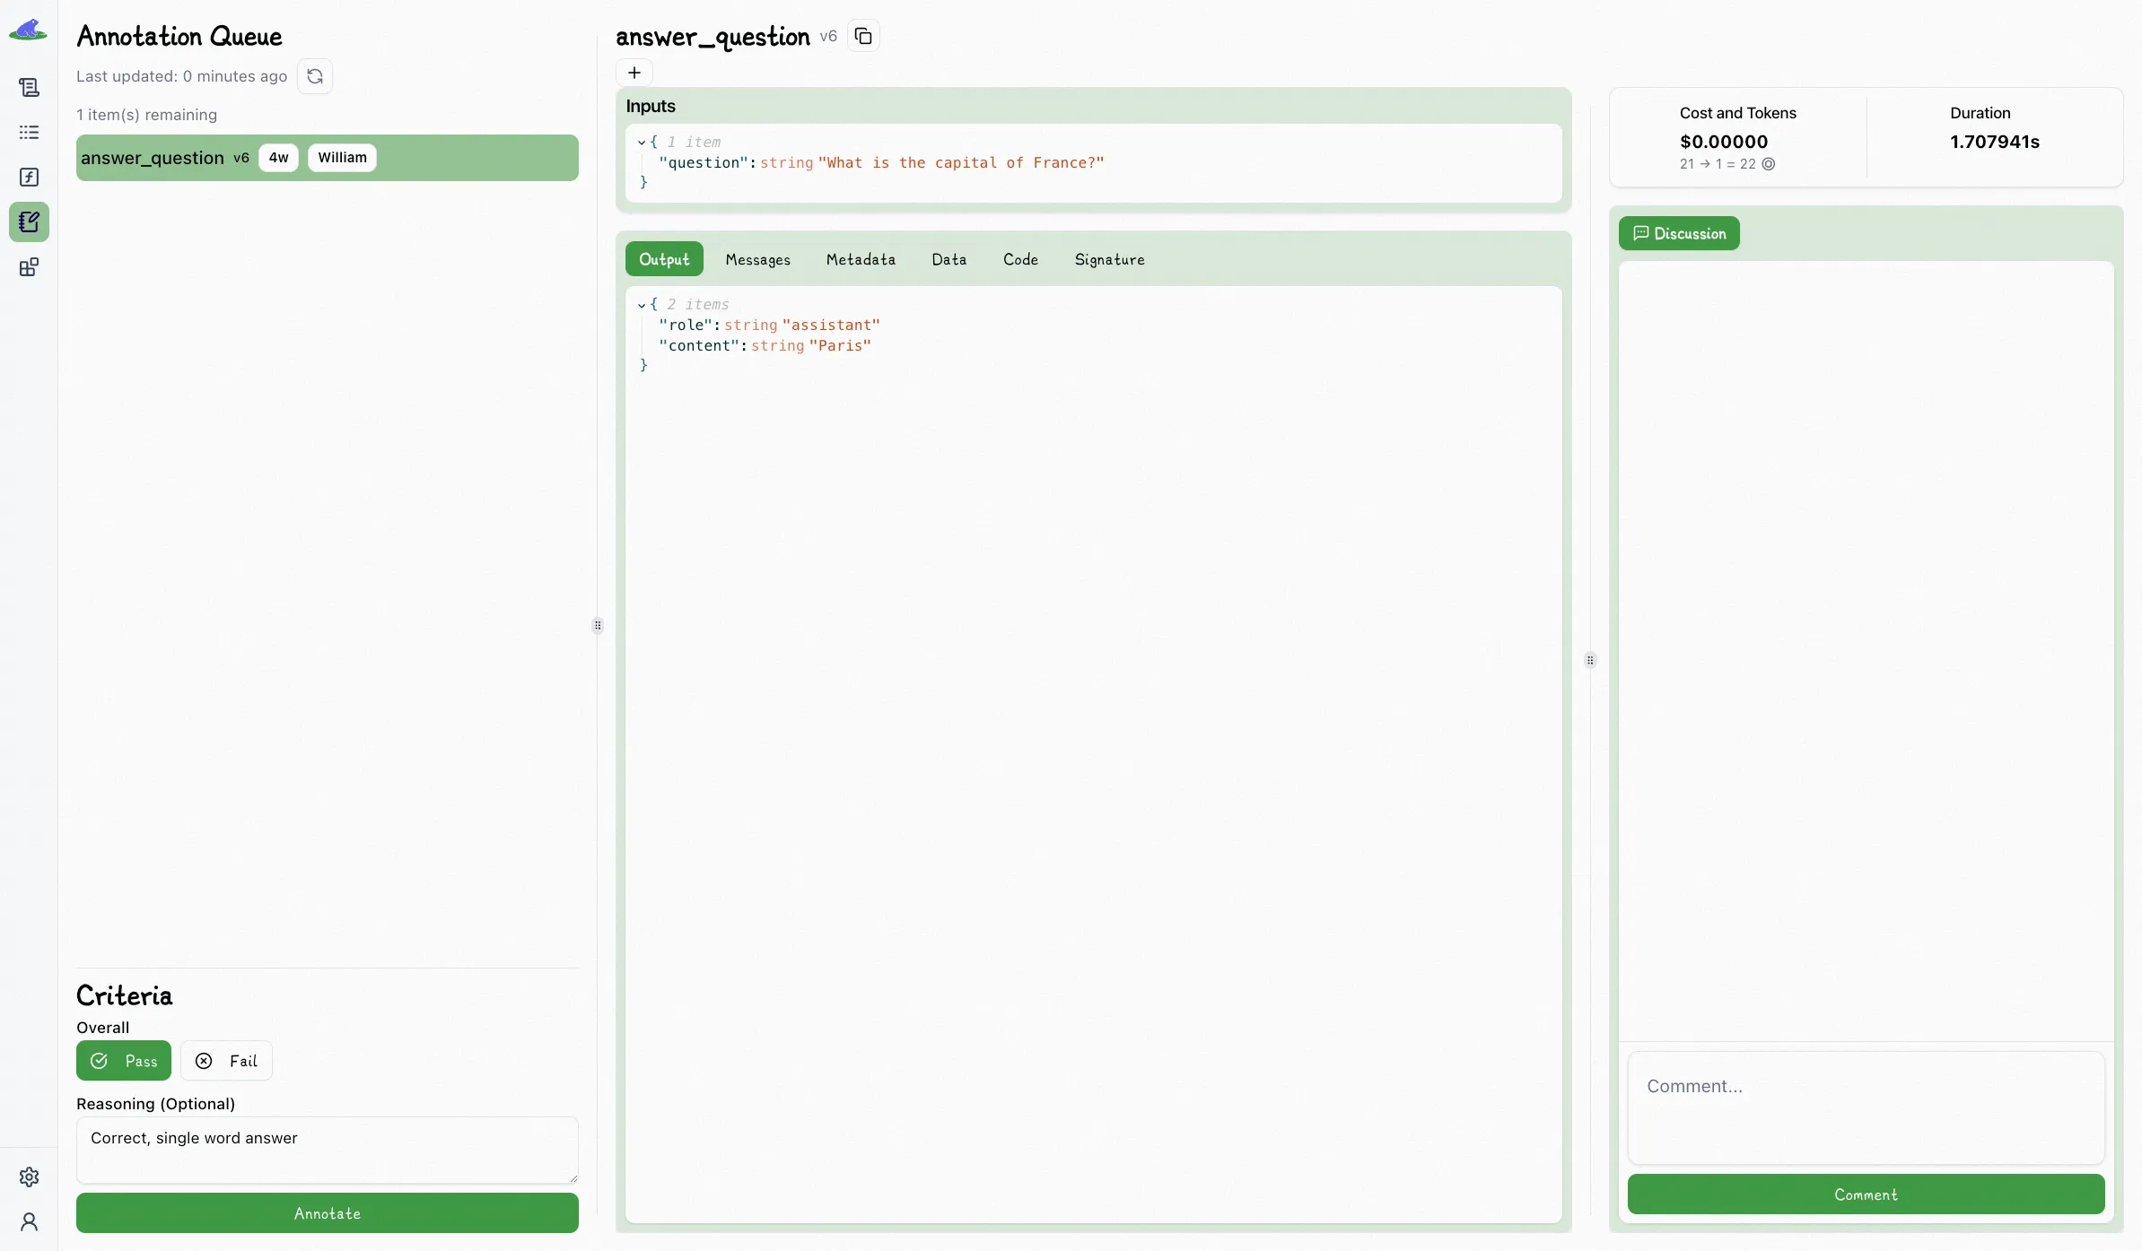Select the annotation notebook icon in sidebar

tap(30, 222)
